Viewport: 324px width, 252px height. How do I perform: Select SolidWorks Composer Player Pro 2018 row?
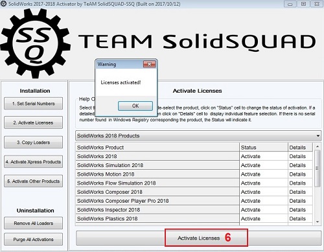[157, 201]
